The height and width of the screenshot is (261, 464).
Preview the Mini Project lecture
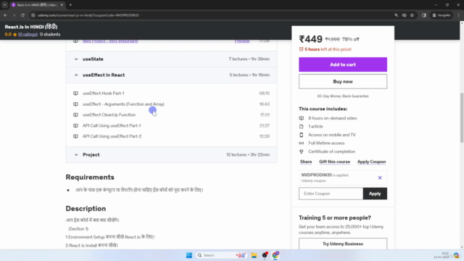[242, 41]
